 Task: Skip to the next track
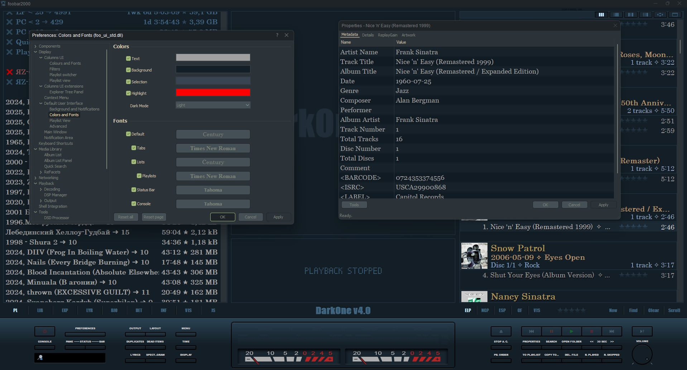click(x=612, y=331)
